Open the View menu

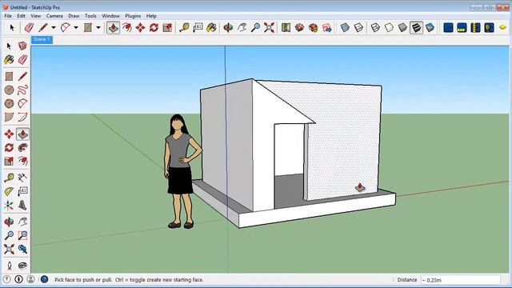tap(35, 16)
